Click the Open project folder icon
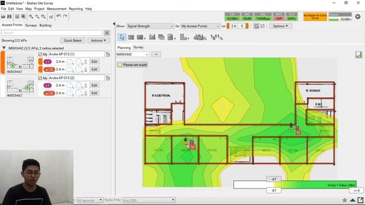Viewport: 365px width, 205px height. (3, 17)
